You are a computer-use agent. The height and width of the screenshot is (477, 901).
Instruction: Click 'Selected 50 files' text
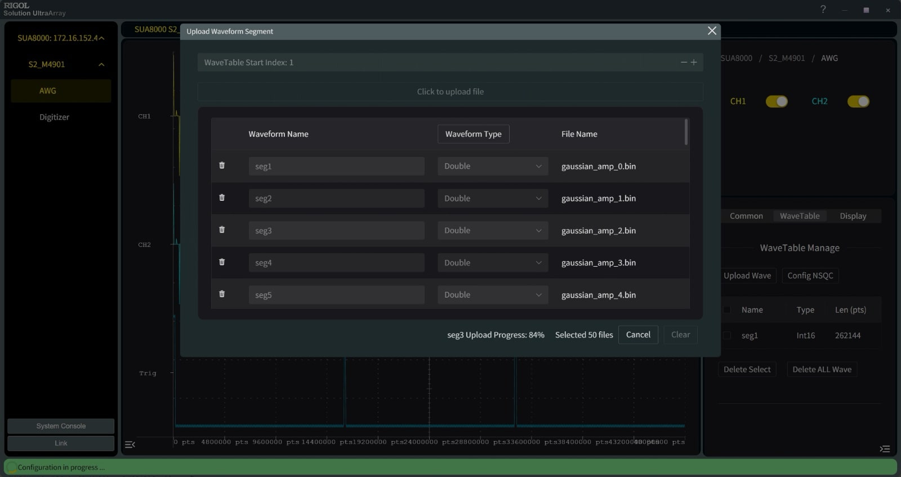click(x=584, y=335)
